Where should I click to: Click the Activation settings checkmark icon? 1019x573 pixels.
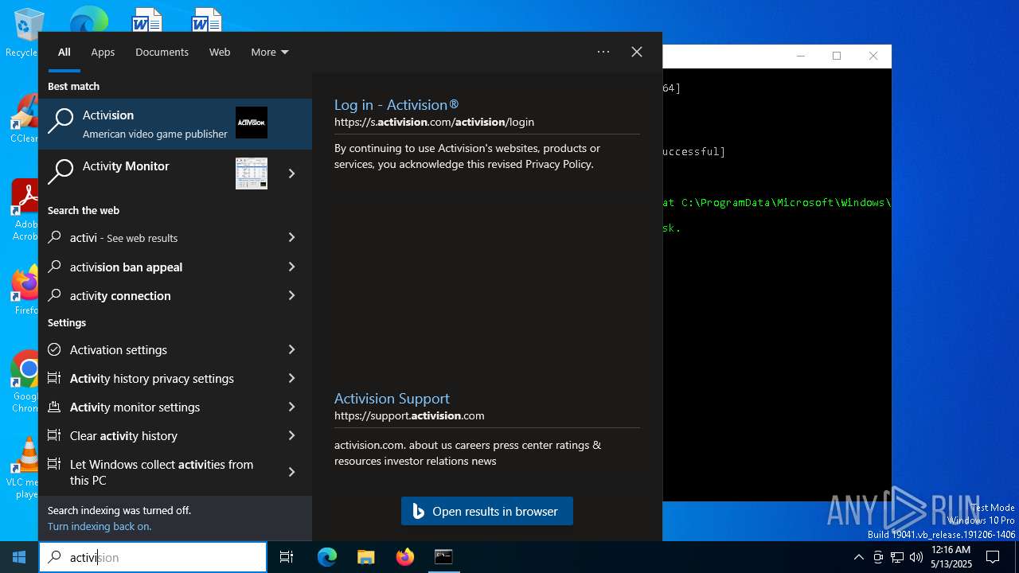54,349
